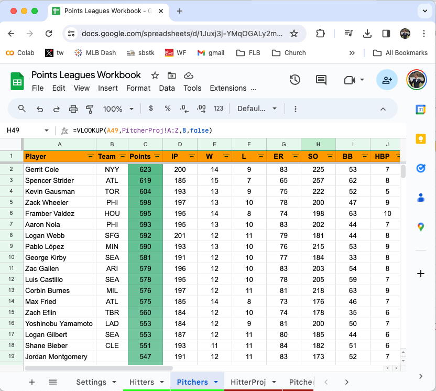
Task: Expand the name box dropdown arrow
Action: (x=47, y=131)
